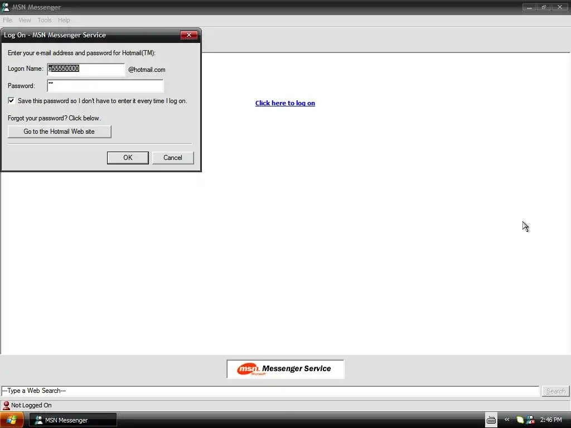Click the on-screen keyboard tray icon
This screenshot has height=428, width=571.
click(x=491, y=420)
